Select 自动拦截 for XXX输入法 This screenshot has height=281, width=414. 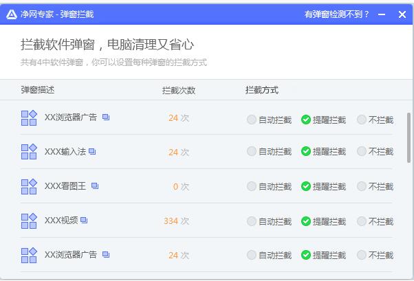coord(252,152)
